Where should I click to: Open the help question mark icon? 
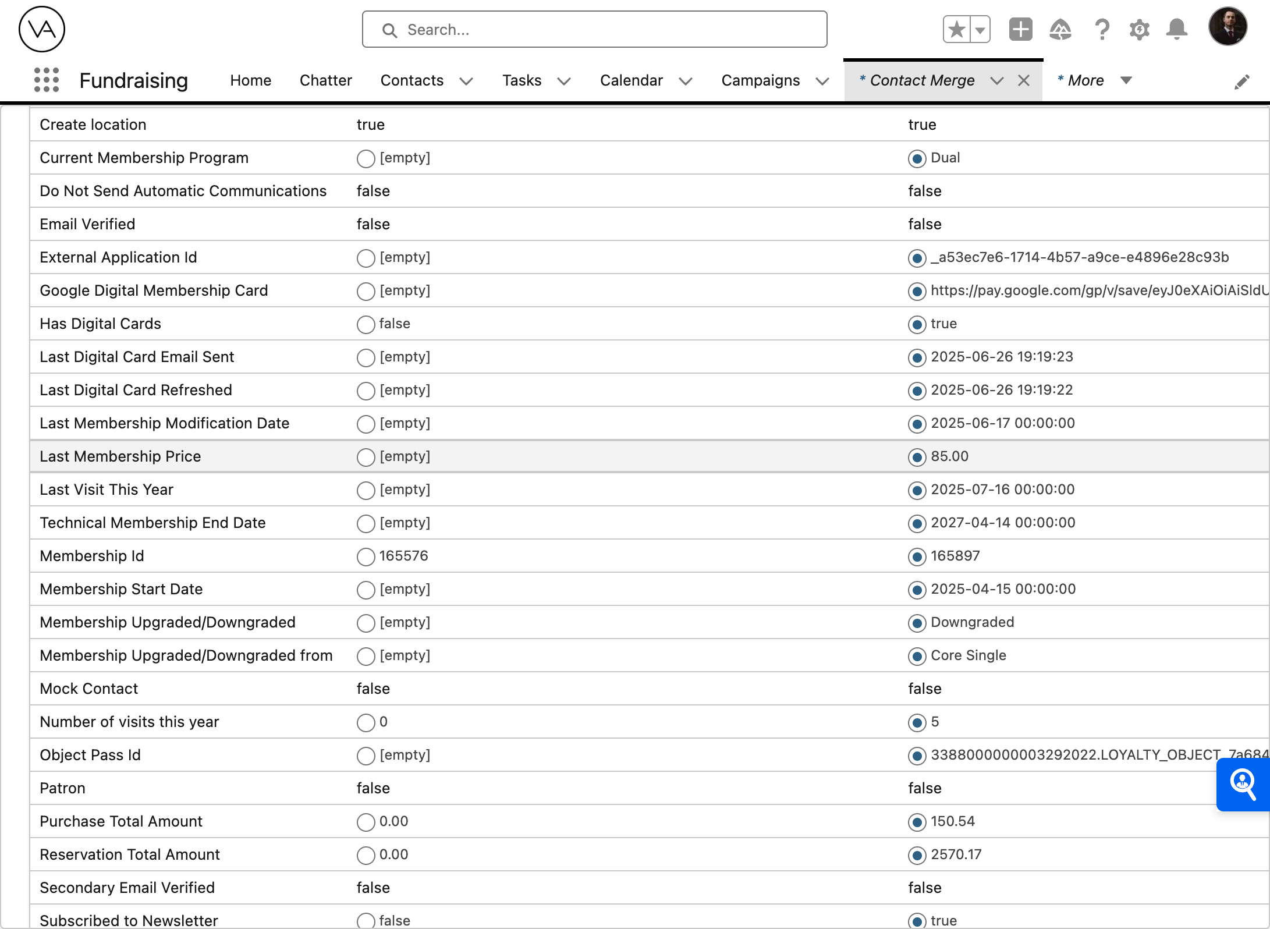(x=1102, y=29)
